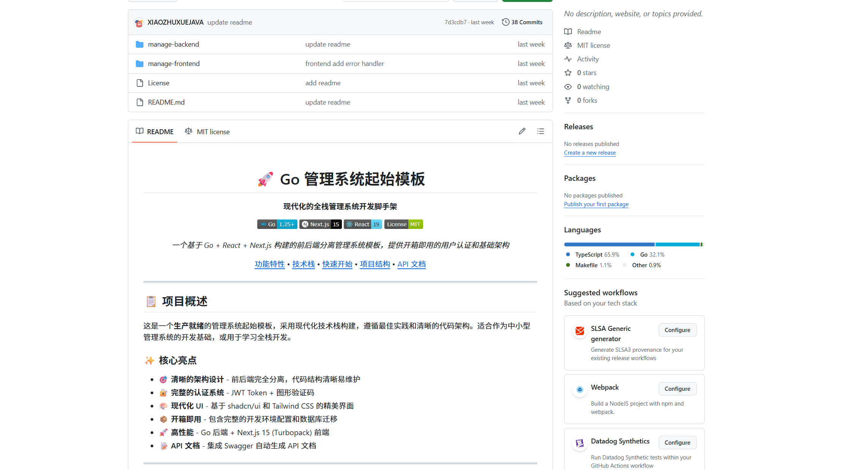Click Configure button for Webpack workflow

pos(677,389)
